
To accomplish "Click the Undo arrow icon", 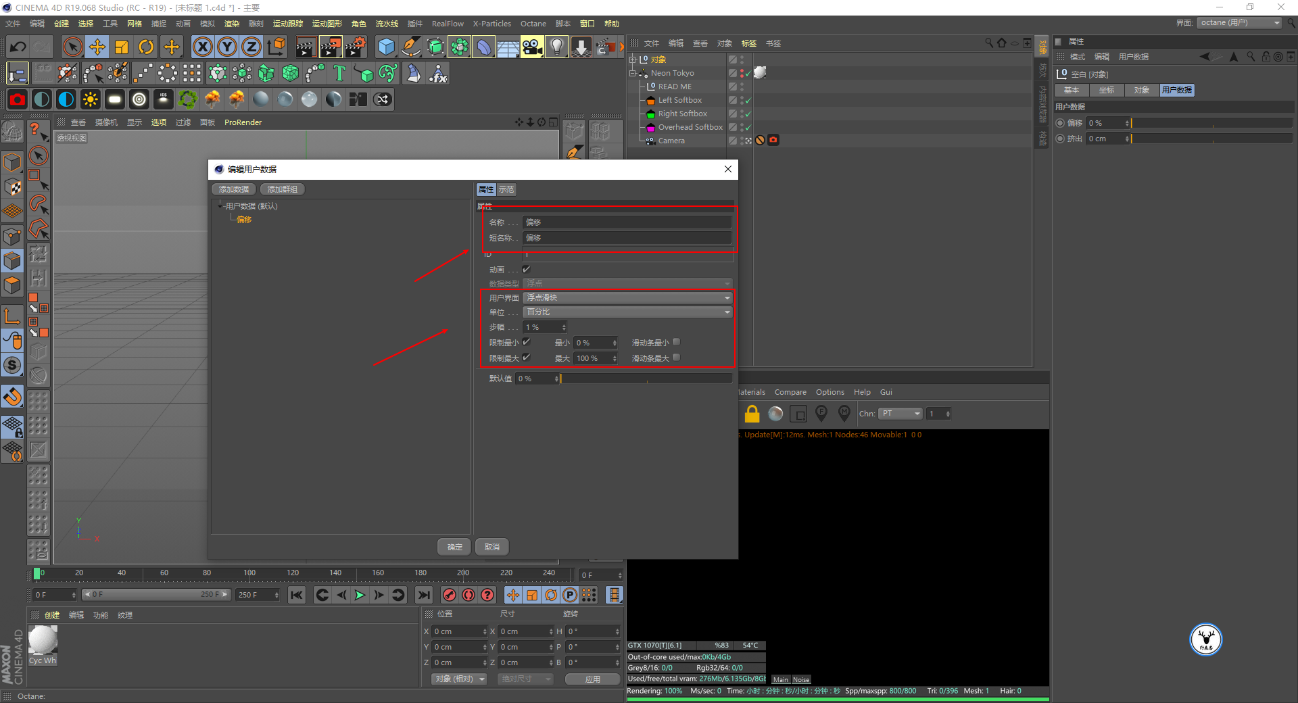I will (18, 47).
